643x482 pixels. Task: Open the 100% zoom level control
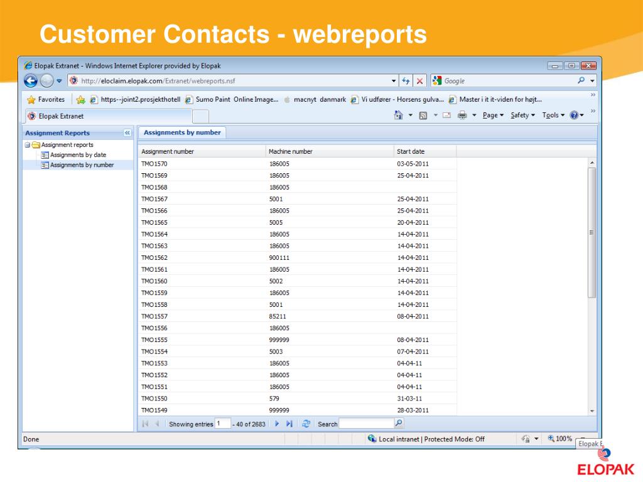tap(559, 439)
